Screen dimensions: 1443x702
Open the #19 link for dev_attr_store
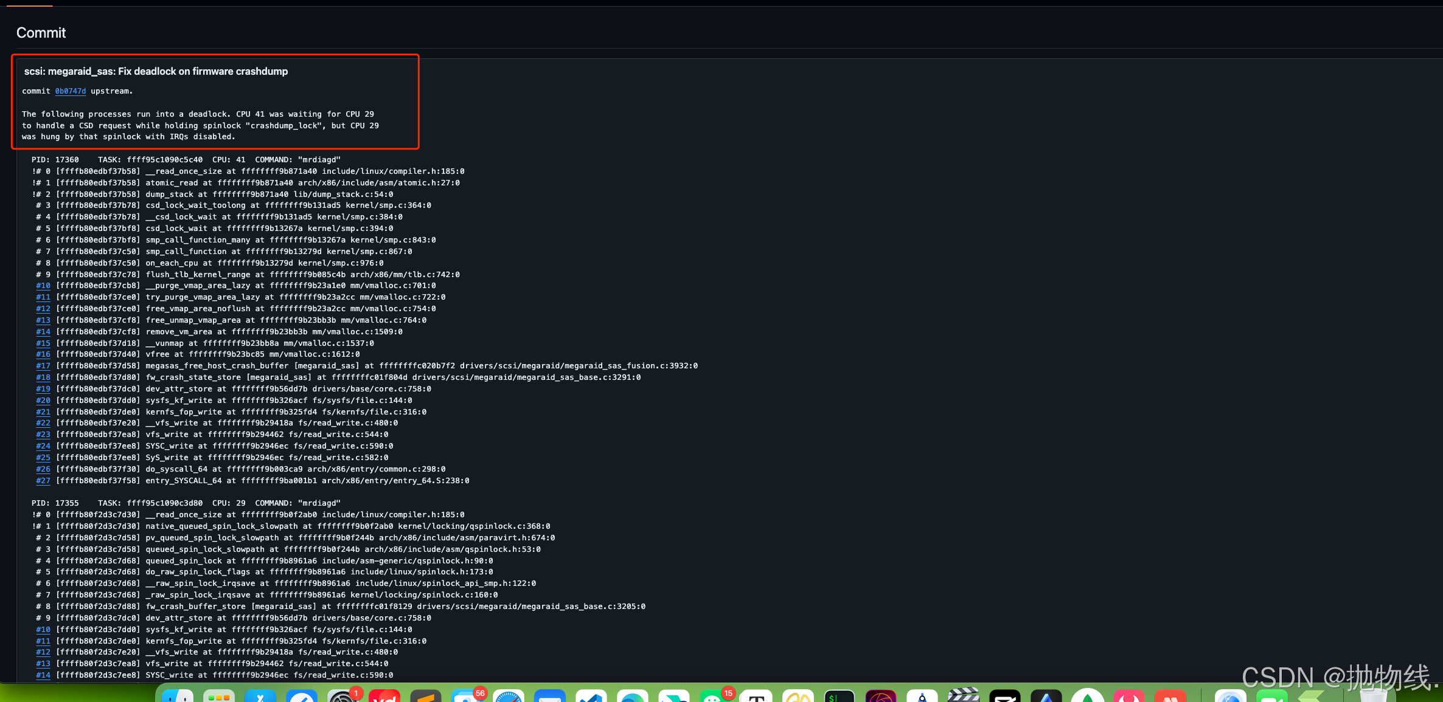[x=43, y=389]
